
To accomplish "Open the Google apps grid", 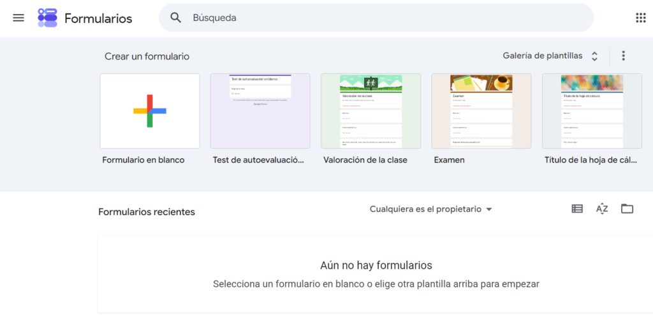I will 640,18.
